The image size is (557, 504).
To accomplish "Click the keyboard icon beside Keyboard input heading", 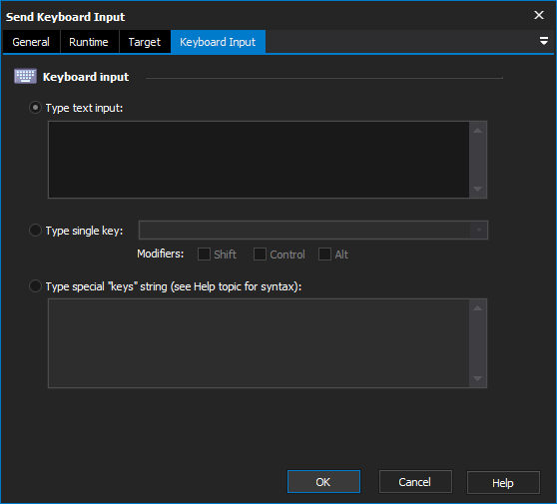I will point(25,77).
